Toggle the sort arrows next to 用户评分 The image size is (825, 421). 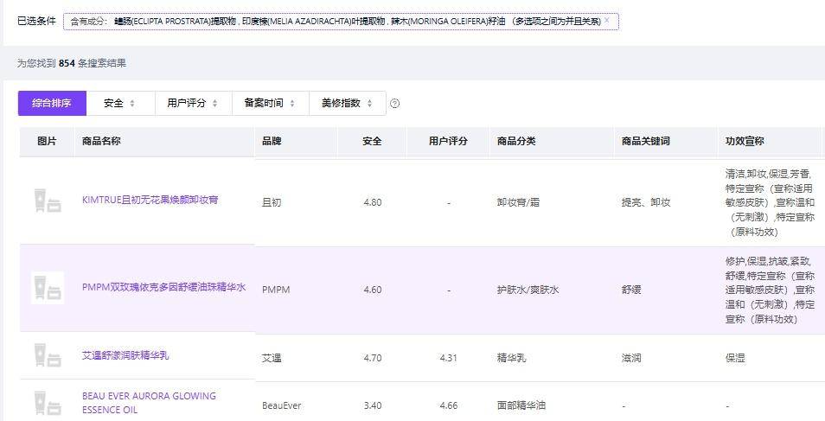[214, 104]
